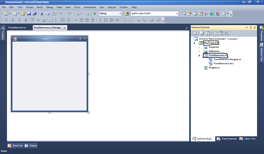Switch to the Class View tab
This screenshot has width=264, height=154.
pyautogui.click(x=248, y=139)
